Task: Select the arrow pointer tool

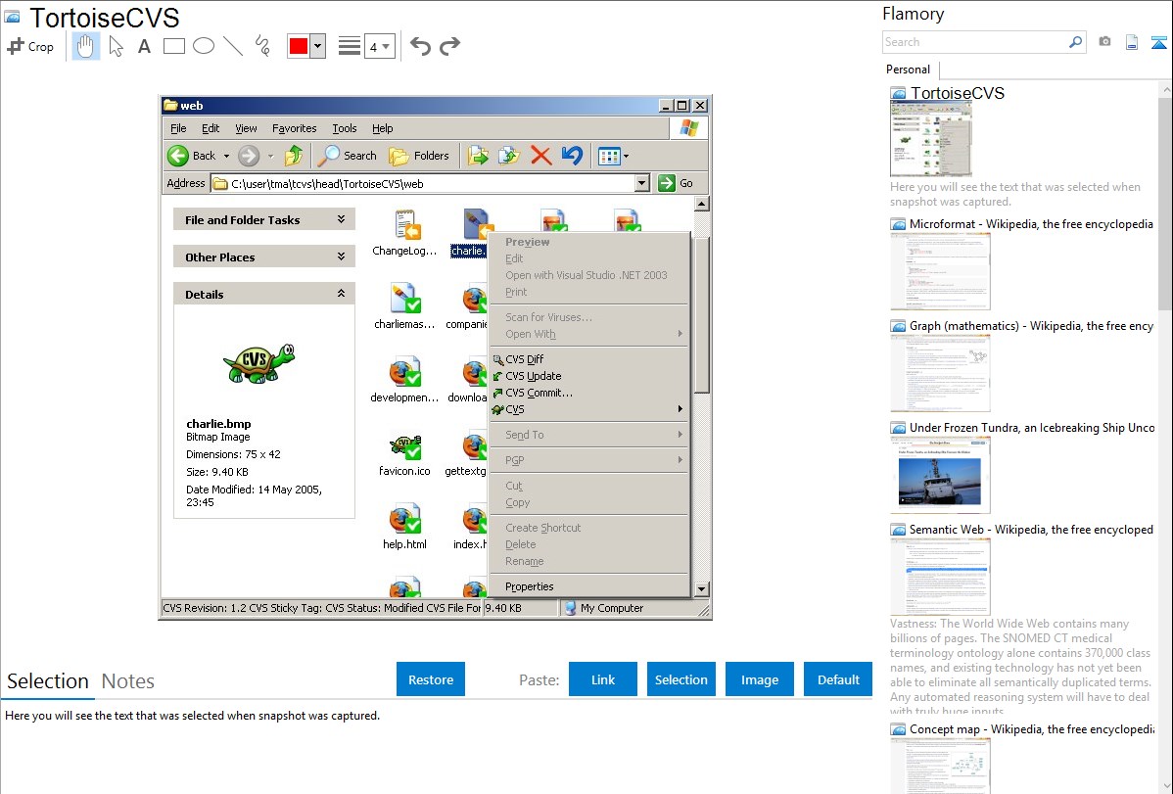Action: click(x=116, y=46)
